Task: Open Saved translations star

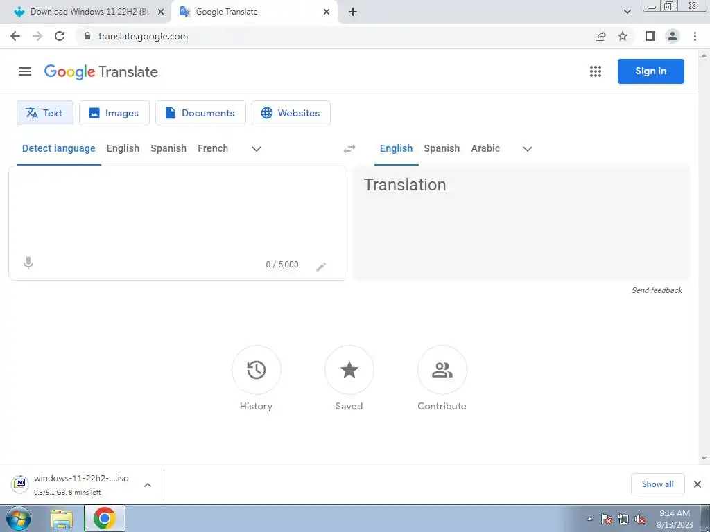Action: tap(349, 370)
